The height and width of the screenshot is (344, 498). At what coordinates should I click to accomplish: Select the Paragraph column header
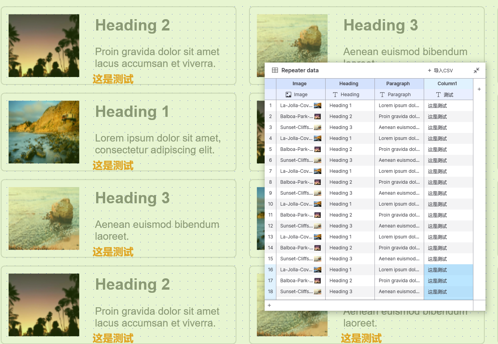399,84
